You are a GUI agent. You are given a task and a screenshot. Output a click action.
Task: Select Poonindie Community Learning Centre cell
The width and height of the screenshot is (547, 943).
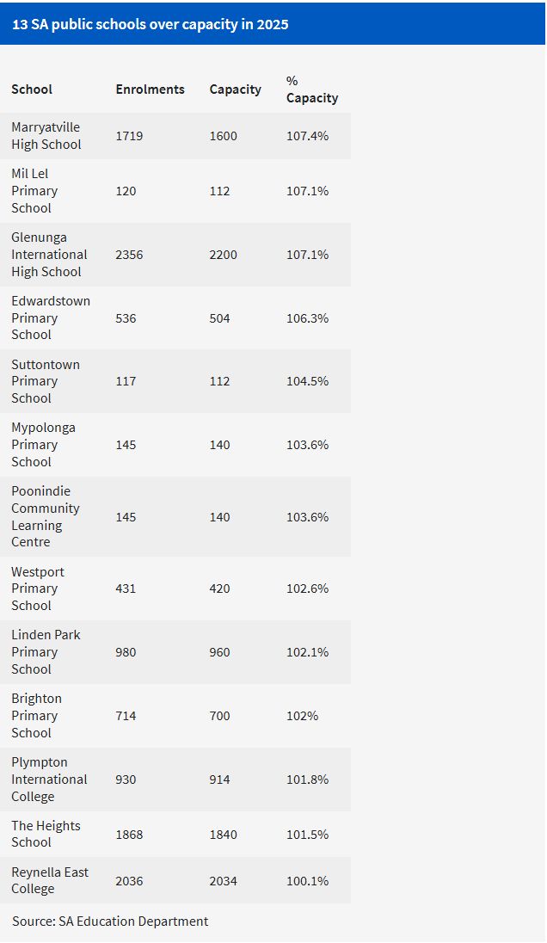tap(45, 516)
